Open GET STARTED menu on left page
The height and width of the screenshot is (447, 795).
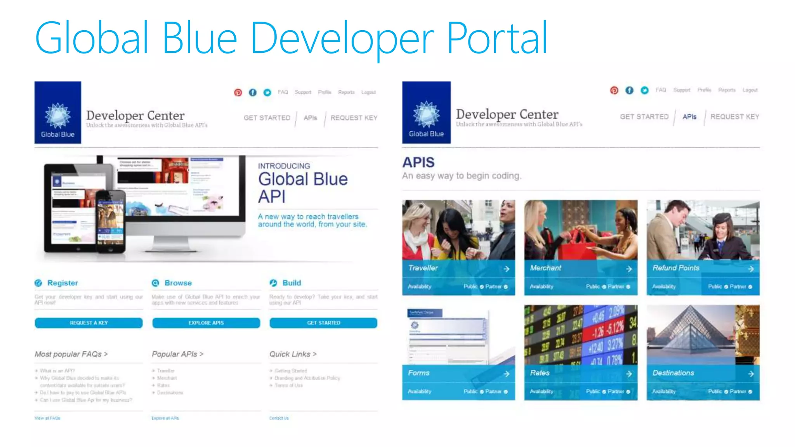click(267, 118)
